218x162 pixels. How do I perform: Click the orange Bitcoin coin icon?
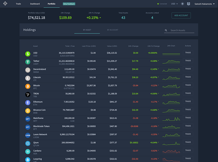(x=28, y=86)
